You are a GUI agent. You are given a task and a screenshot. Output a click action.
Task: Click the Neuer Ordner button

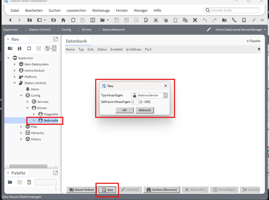82,190
